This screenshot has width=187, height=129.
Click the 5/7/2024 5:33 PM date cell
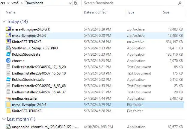tap(98, 48)
